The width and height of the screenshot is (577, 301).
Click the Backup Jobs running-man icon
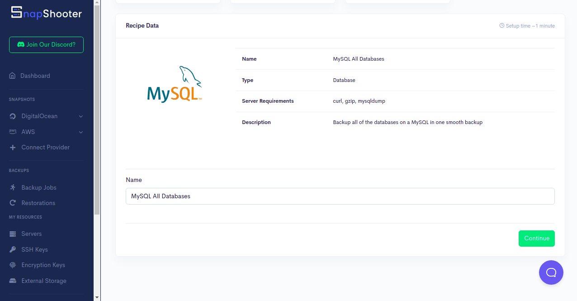[13, 187]
